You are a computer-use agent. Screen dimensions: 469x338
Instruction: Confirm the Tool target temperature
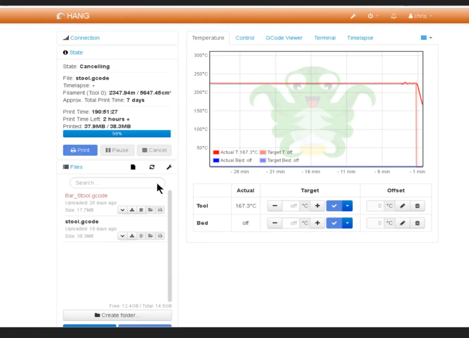[x=334, y=206]
